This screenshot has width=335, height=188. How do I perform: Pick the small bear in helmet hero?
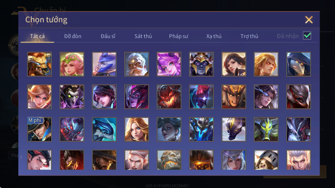coord(266,160)
